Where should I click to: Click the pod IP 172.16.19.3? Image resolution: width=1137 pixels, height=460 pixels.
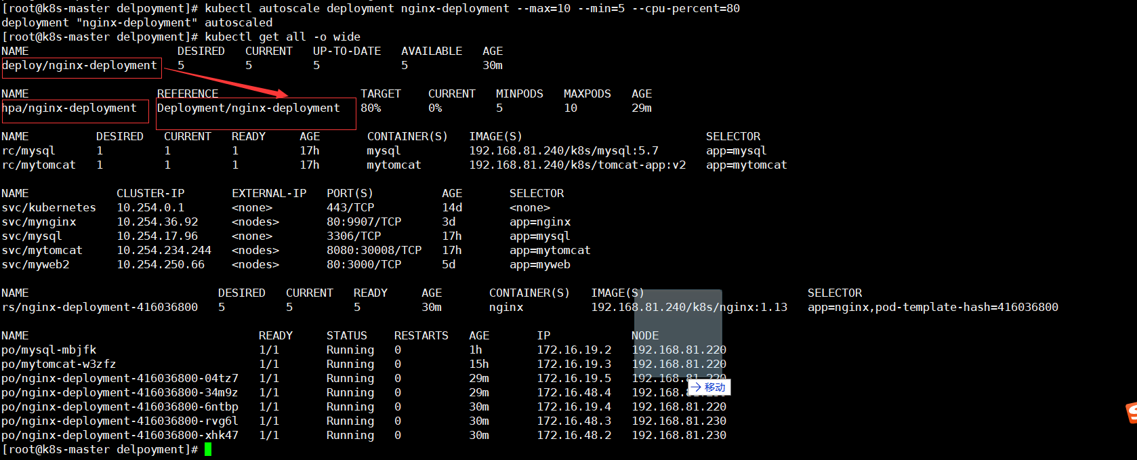[x=574, y=364]
